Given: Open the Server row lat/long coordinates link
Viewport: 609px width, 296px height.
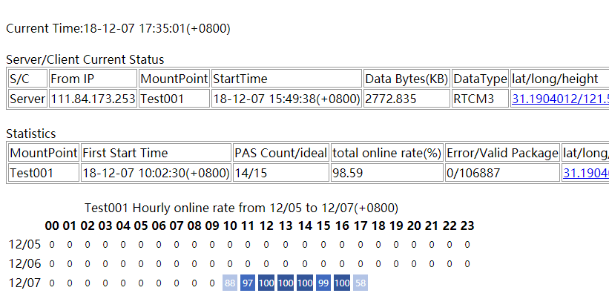Looking at the screenshot, I should point(561,99).
